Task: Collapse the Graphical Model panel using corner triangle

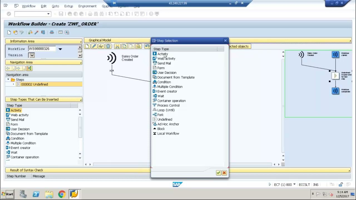Action: pyautogui.click(x=350, y=41)
